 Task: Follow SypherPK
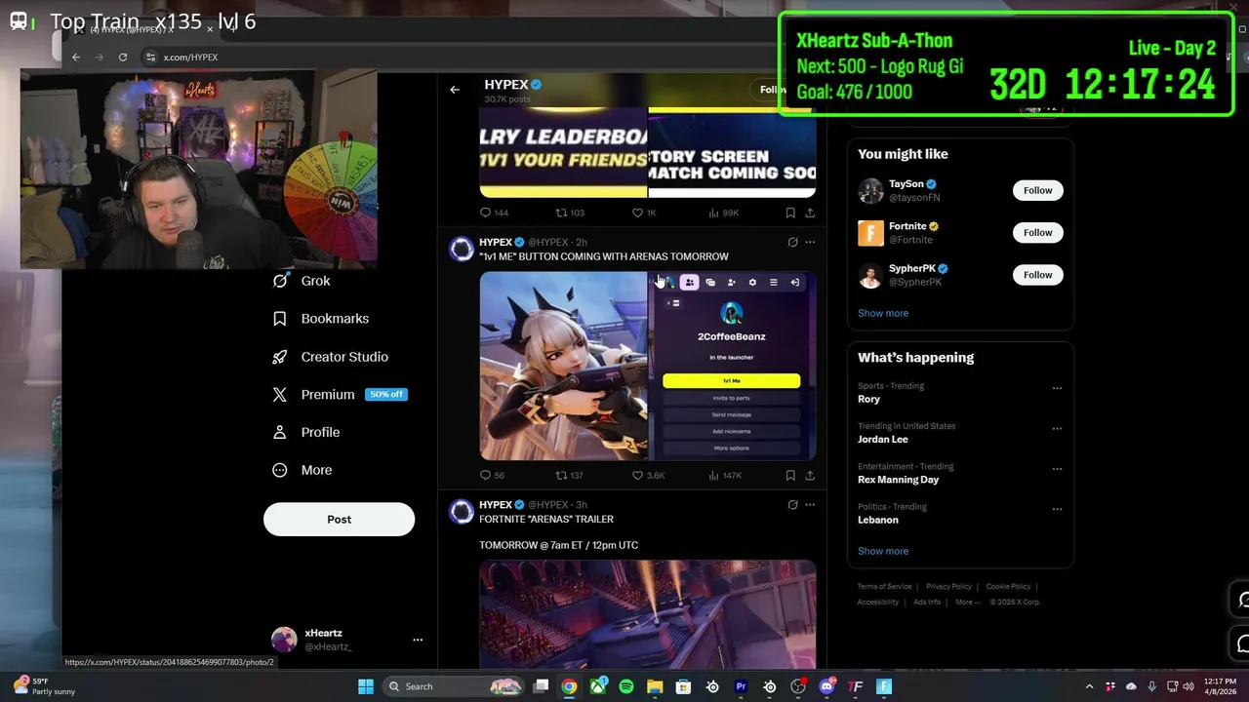(1038, 275)
